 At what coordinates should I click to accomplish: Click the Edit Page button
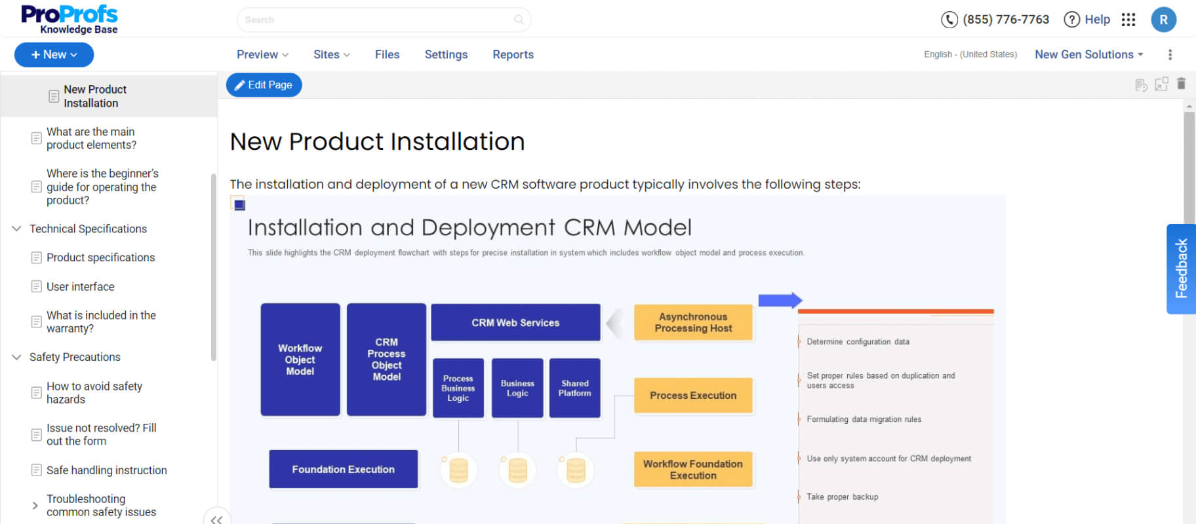tap(264, 85)
